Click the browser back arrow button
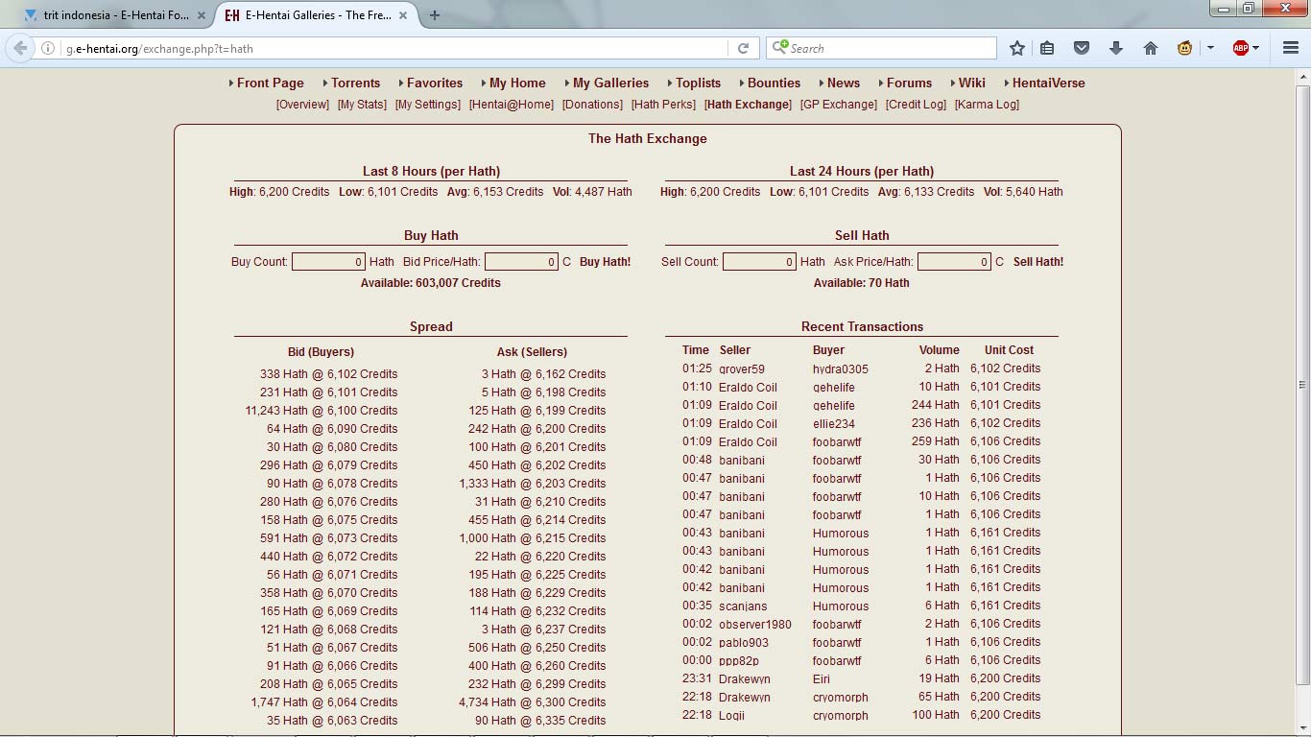1311x737 pixels. pos(20,48)
